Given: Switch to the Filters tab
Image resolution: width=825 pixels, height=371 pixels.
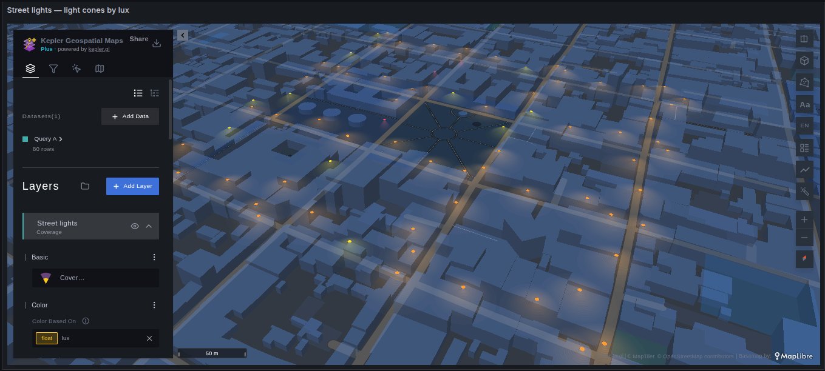Looking at the screenshot, I should point(53,69).
